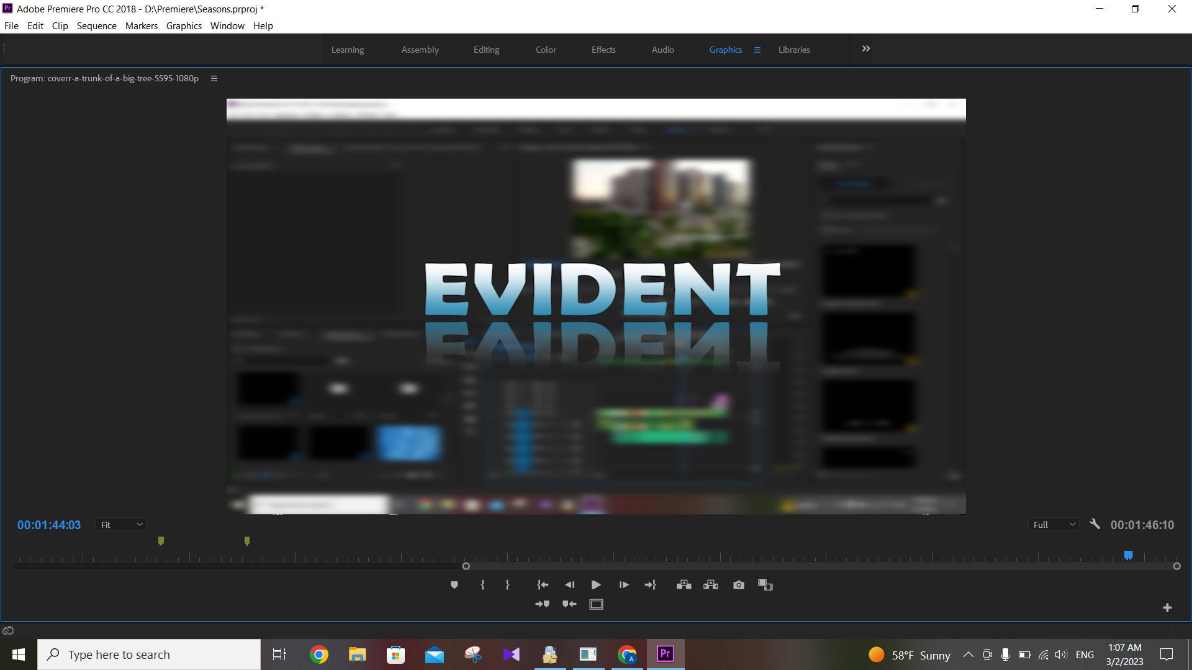Image resolution: width=1192 pixels, height=670 pixels.
Task: Open the Fit zoom level dropdown
Action: (x=121, y=525)
